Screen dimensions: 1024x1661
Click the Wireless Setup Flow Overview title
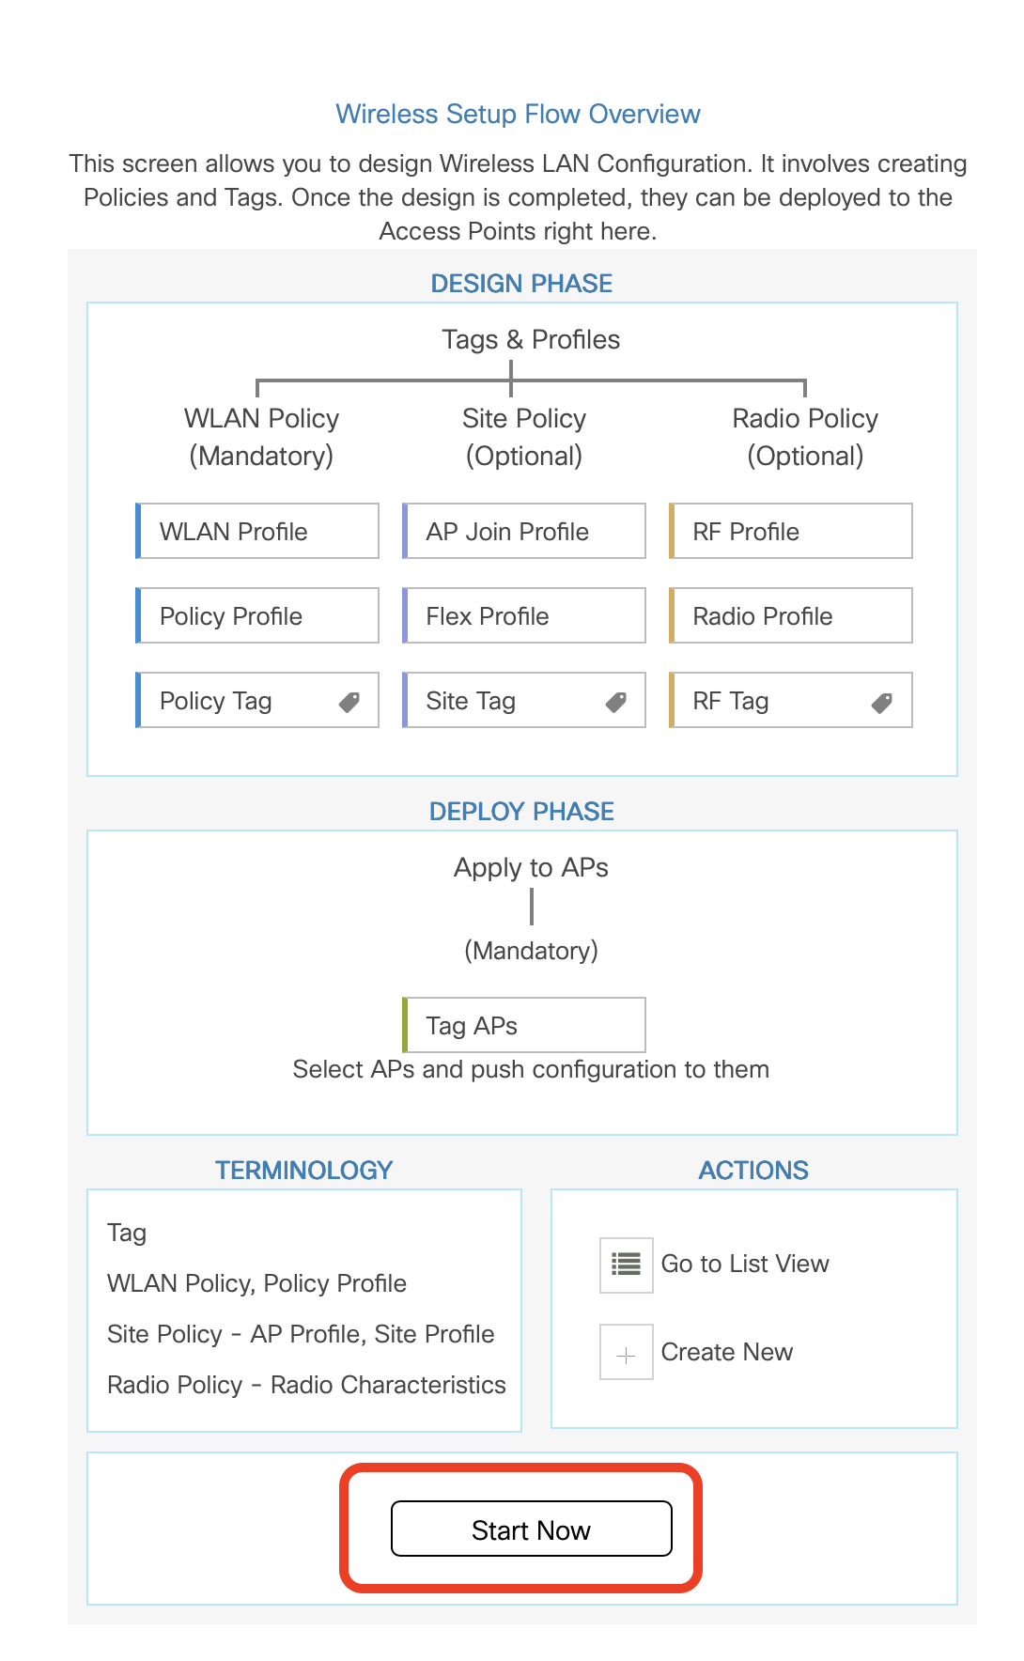pyautogui.click(x=518, y=115)
